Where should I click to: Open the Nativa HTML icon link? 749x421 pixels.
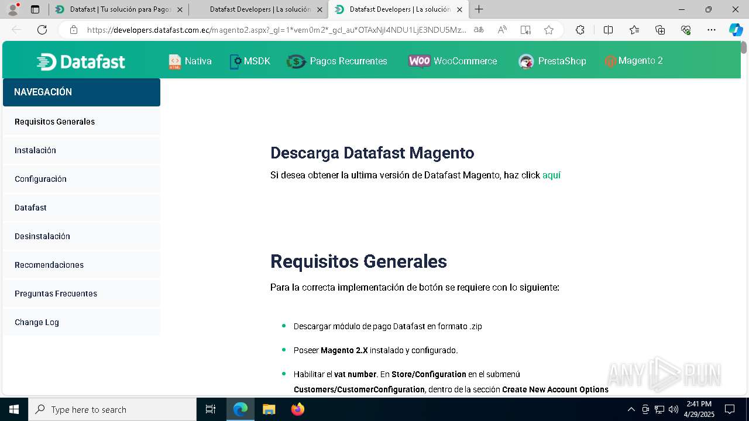[174, 61]
